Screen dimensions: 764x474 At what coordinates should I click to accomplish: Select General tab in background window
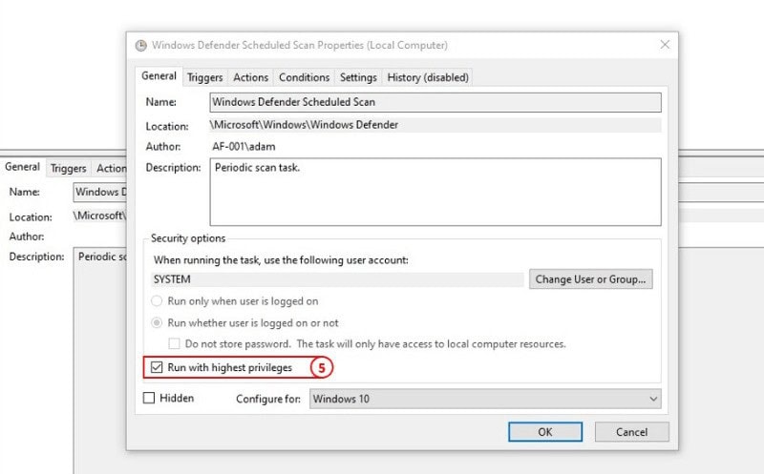(x=22, y=167)
